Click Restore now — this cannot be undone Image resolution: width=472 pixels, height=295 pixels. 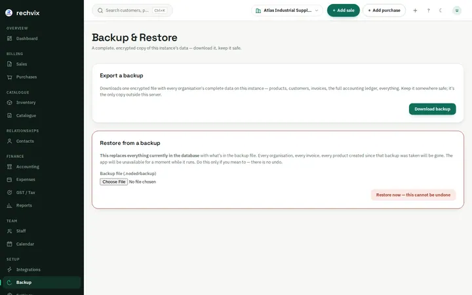coord(413,195)
